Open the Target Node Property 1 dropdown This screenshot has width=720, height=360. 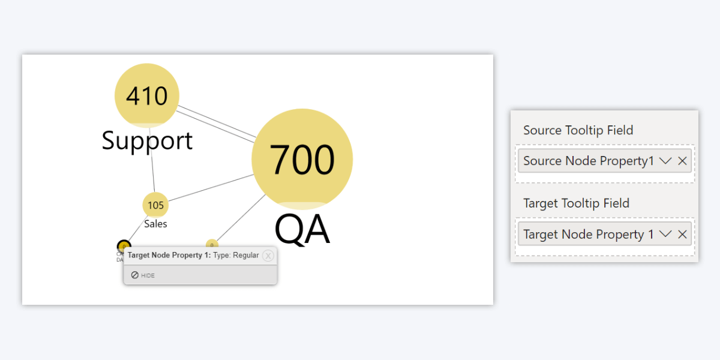666,234
